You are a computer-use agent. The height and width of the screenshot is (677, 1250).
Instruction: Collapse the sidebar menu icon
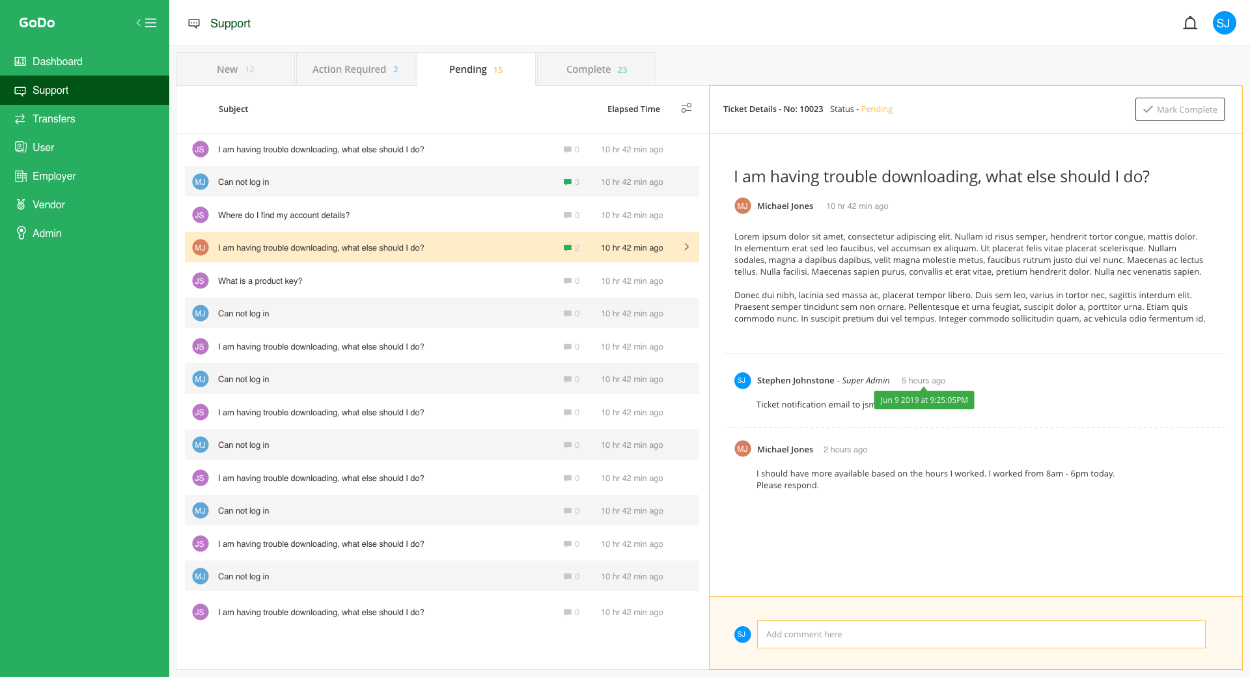(146, 23)
